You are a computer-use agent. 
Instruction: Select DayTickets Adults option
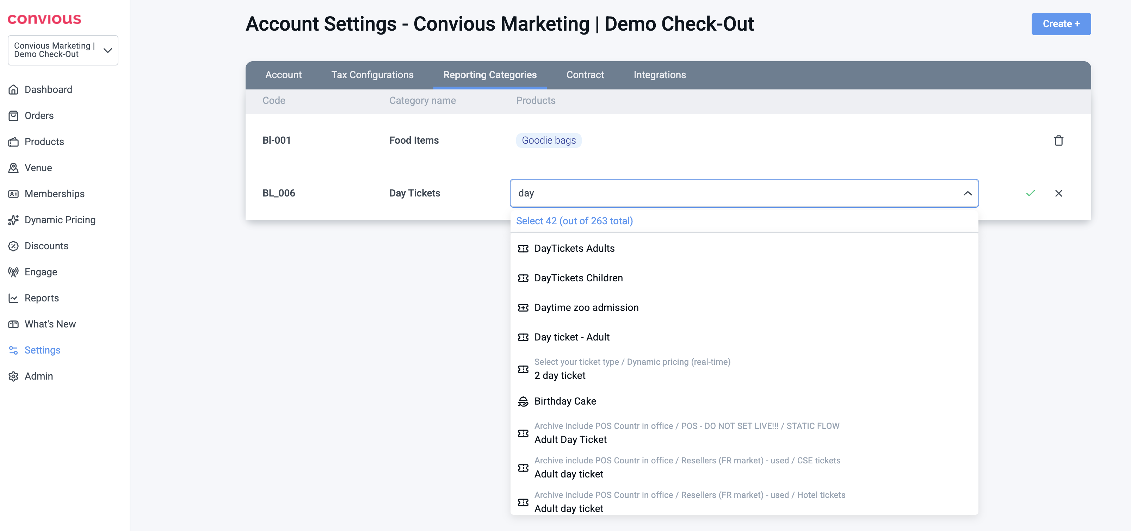[574, 248]
